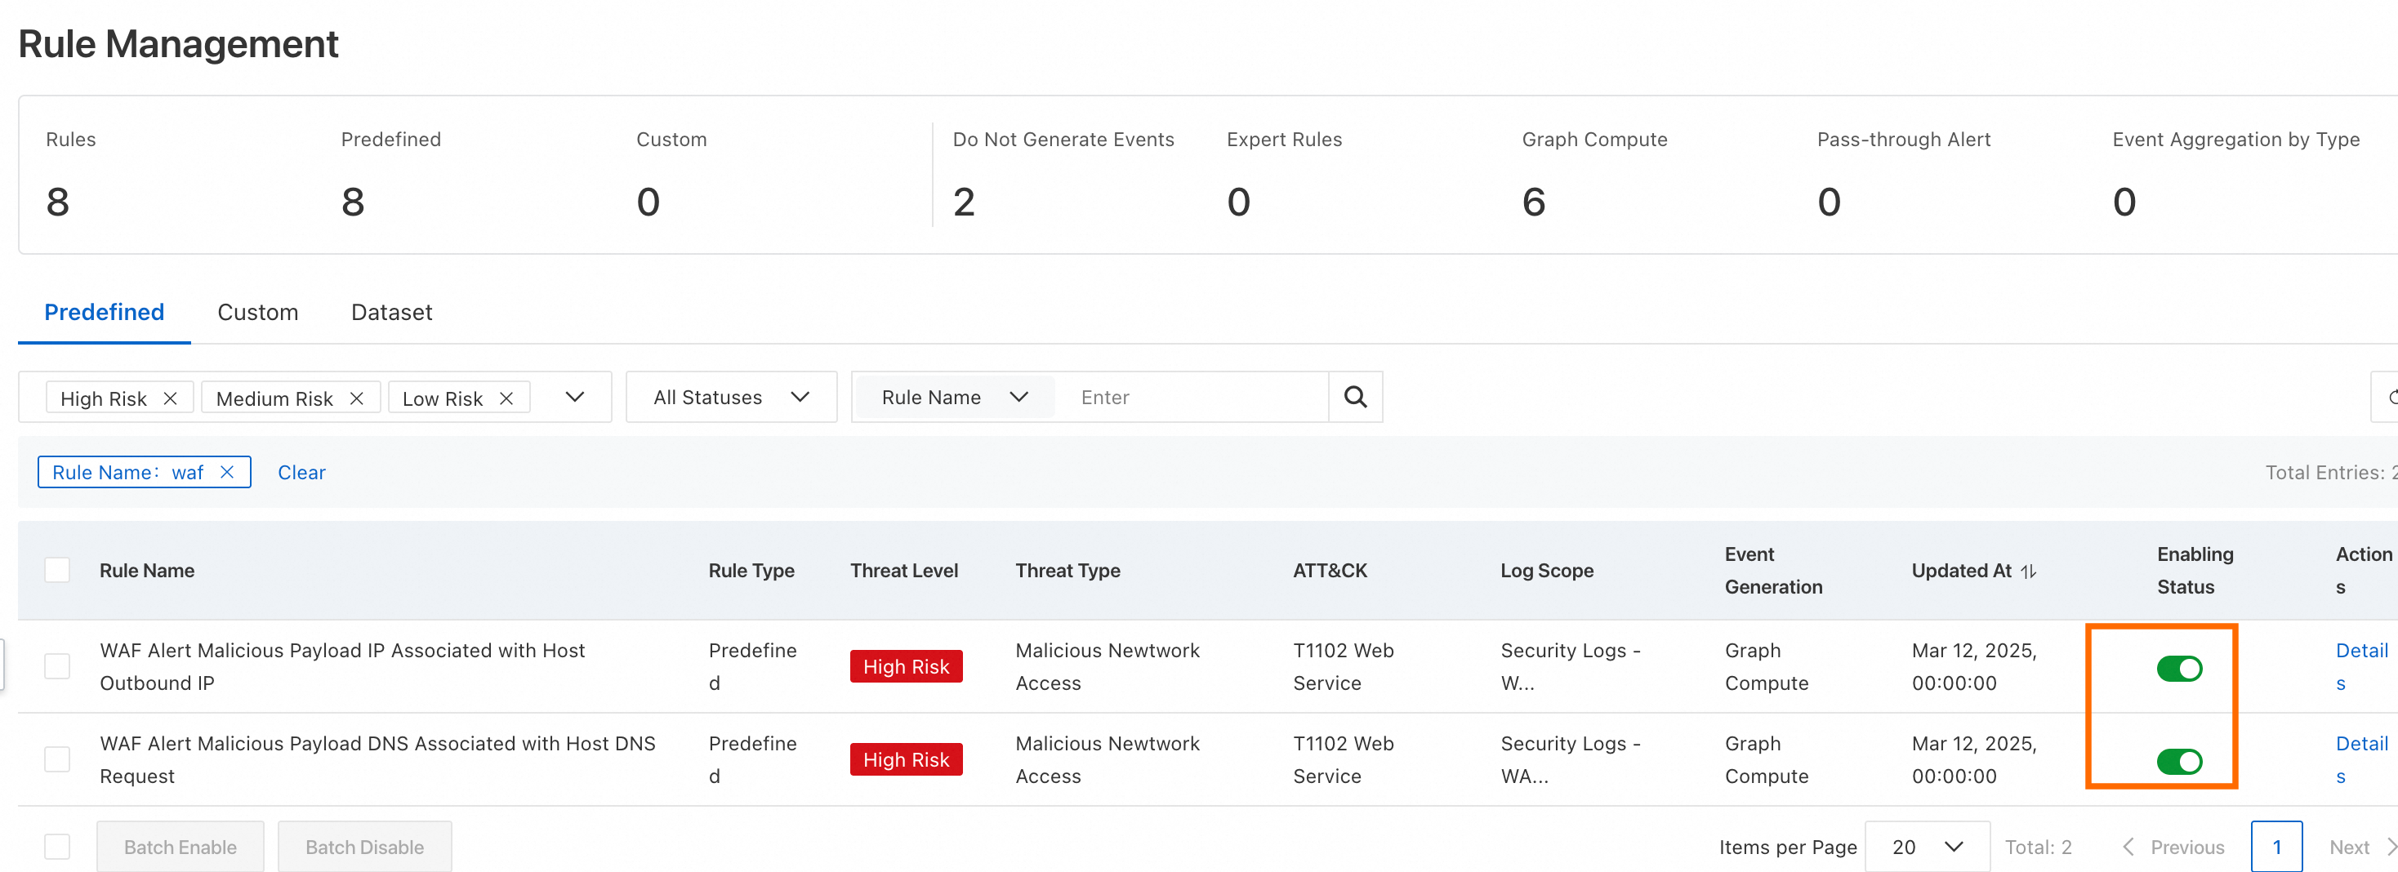Switch to the Dataset tab
The image size is (2398, 872).
[x=392, y=312]
